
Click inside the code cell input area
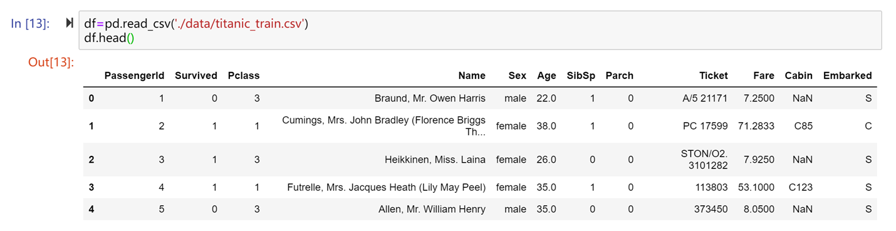[x=480, y=31]
